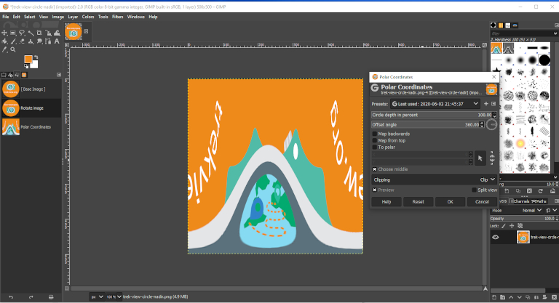This screenshot has width=559, height=303.
Task: Open the Undo History tab icon
Action: (x=17, y=75)
